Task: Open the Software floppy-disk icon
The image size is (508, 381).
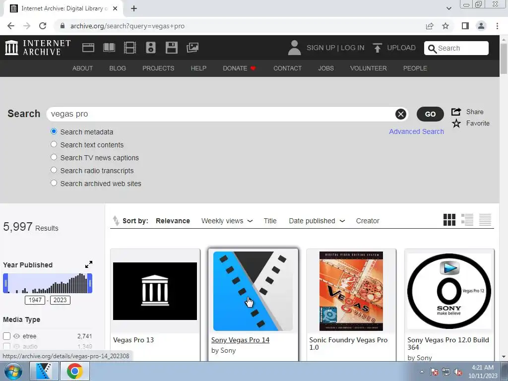Action: point(171,48)
